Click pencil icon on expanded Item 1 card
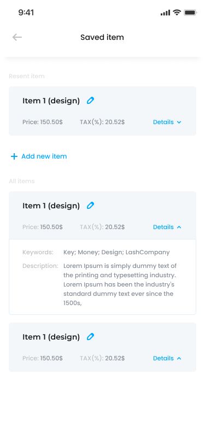Screen dimensions: 205x444 tap(90, 206)
